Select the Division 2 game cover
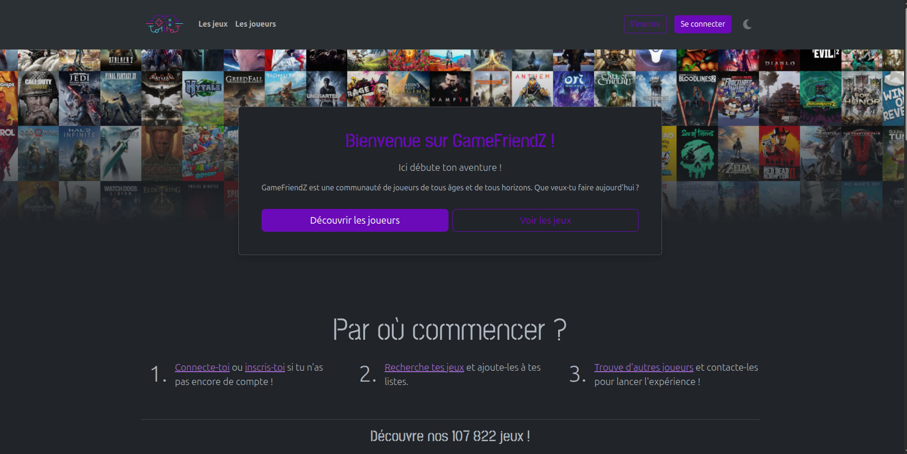Viewport: 907px width, 454px height. click(491, 89)
